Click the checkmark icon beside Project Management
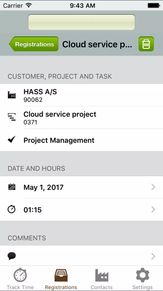Screen dimensions: 163x291 click(12, 140)
